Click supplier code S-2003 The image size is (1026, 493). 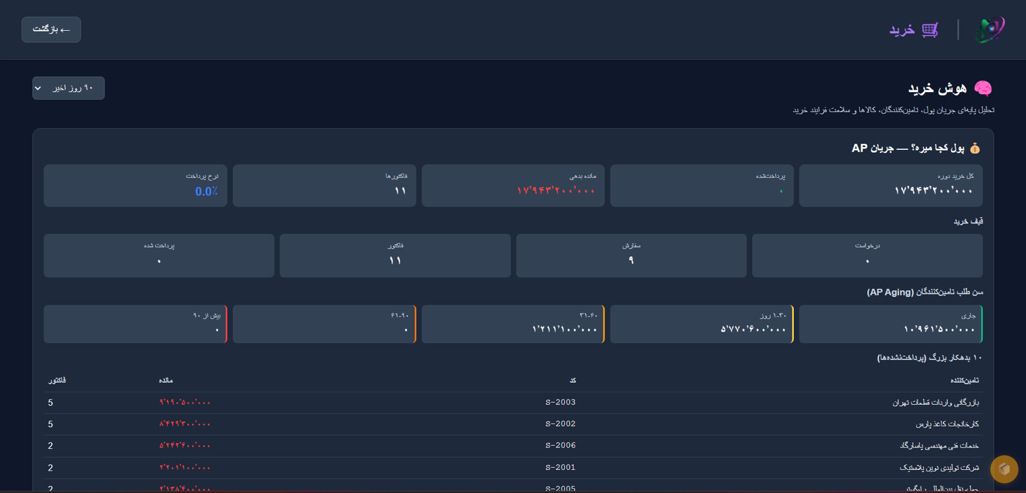point(560,402)
